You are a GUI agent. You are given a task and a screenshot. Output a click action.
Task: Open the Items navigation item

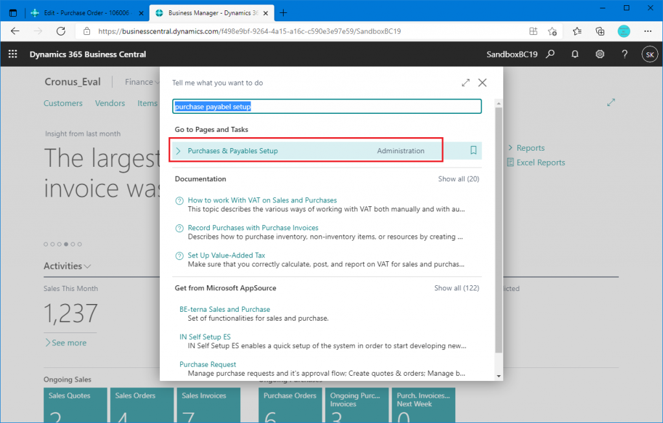pyautogui.click(x=147, y=103)
